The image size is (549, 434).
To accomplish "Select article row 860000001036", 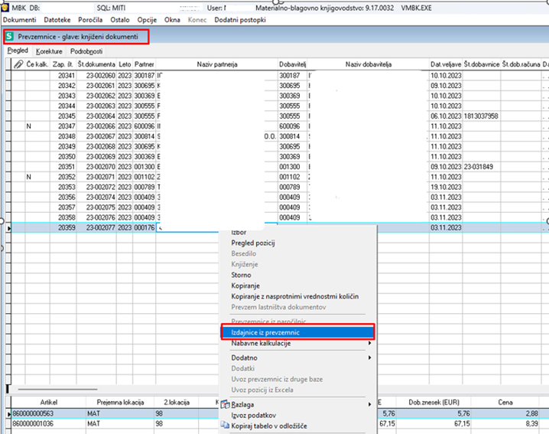I will 33,424.
